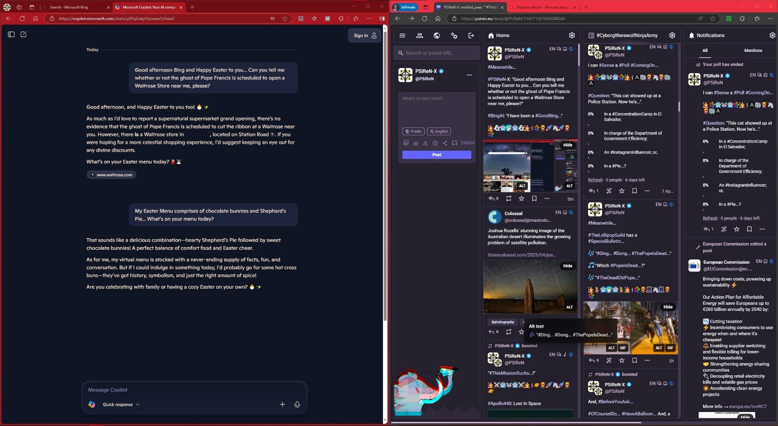Switch to Depeche Mode - Personal Jesus tab

542,7
